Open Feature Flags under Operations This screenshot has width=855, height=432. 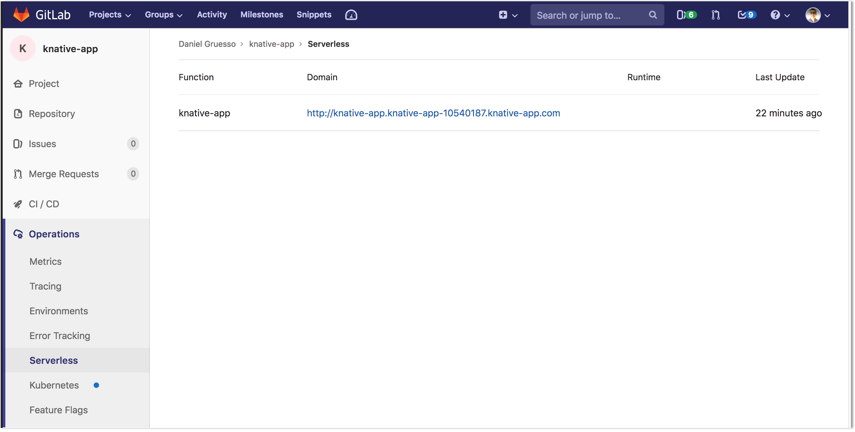pyautogui.click(x=59, y=410)
